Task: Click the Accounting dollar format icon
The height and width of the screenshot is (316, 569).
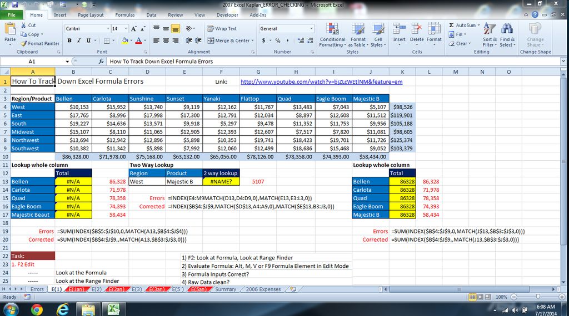Action: pyautogui.click(x=263, y=40)
